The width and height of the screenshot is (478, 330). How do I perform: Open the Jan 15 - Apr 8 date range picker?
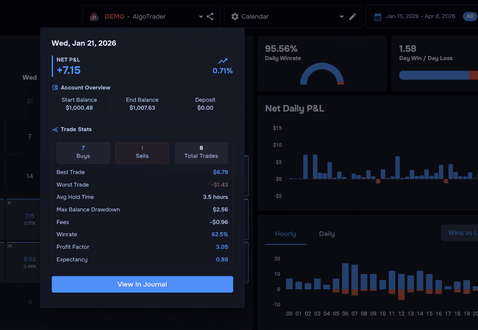[421, 16]
